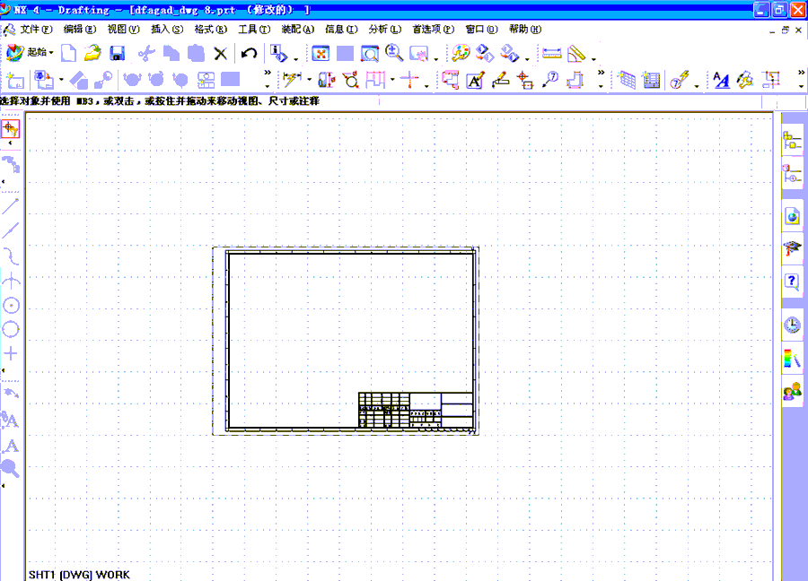Open the 分析 (Analysis) menu
Viewport: 808px width, 581px height.
click(x=384, y=30)
